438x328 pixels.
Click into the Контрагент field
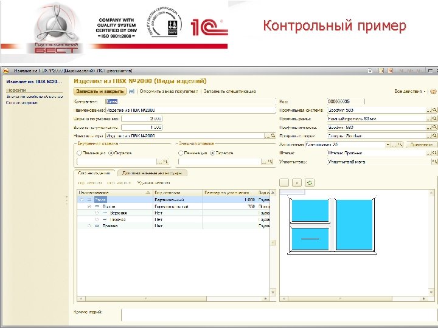point(190,101)
